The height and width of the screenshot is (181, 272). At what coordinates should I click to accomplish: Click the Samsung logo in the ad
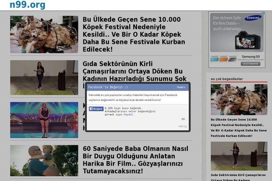click(x=253, y=18)
